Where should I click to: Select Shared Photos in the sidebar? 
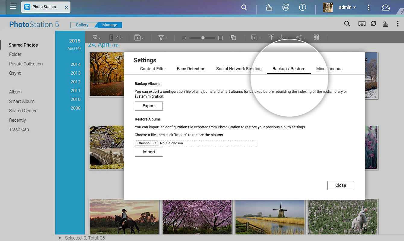[23, 45]
